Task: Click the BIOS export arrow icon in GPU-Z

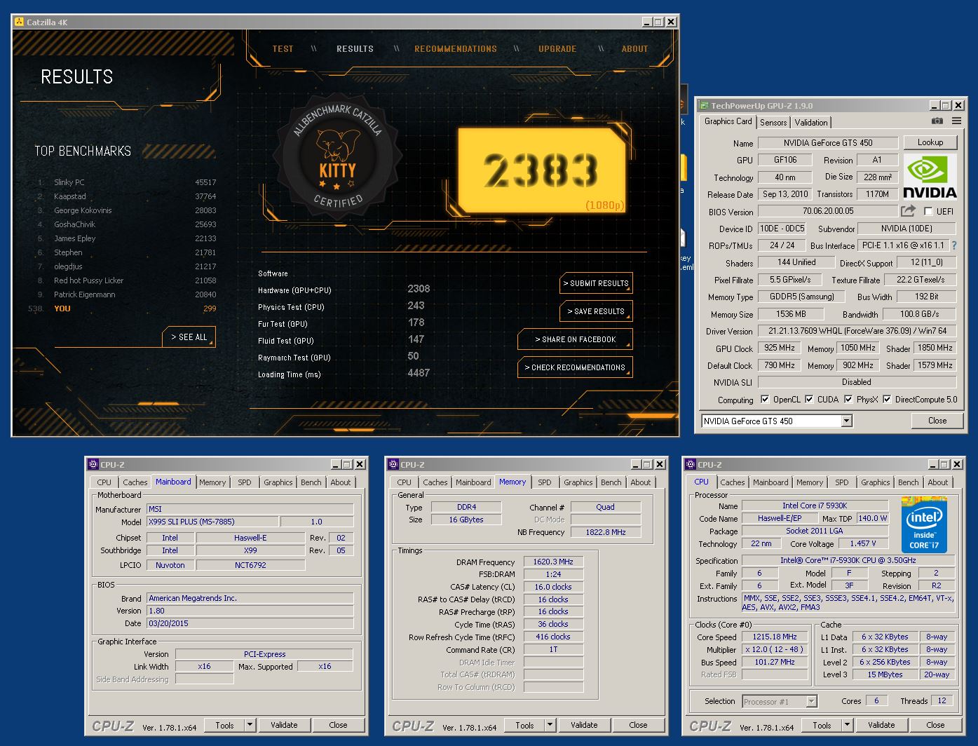Action: click(x=908, y=210)
